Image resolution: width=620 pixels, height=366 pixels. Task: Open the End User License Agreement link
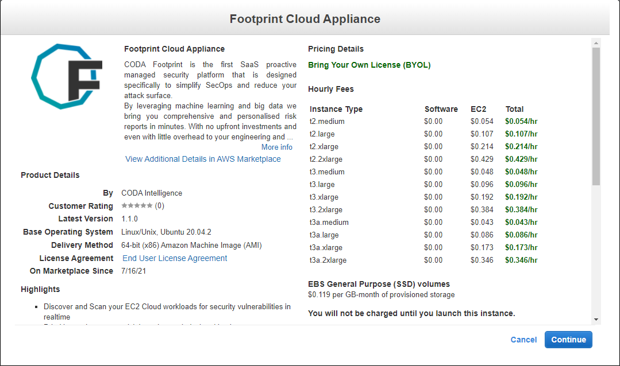175,258
